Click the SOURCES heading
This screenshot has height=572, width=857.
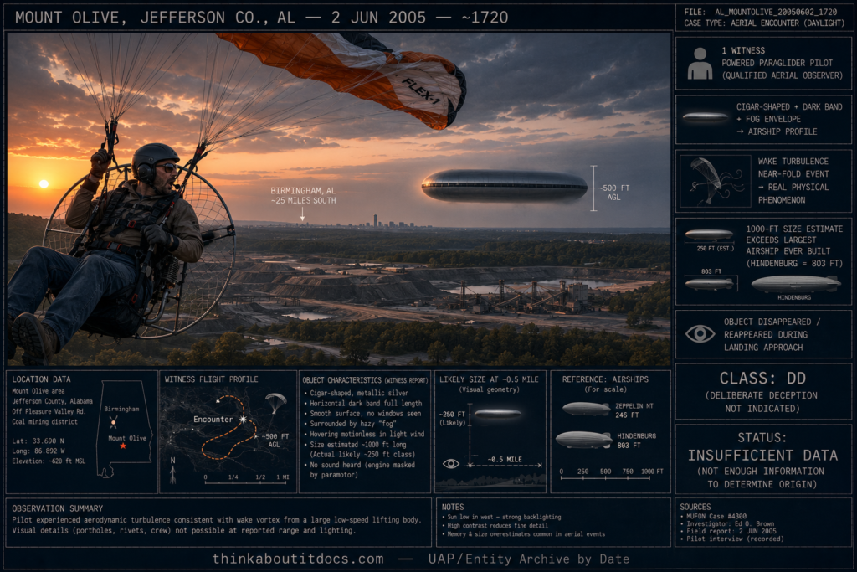point(695,507)
